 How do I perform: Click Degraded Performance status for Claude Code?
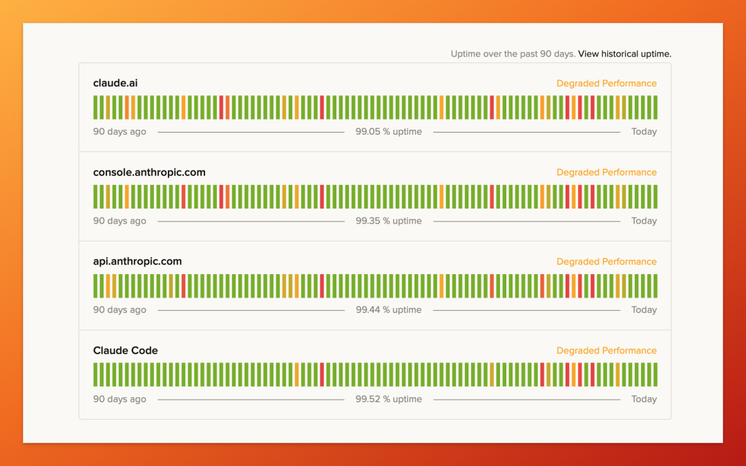(606, 351)
